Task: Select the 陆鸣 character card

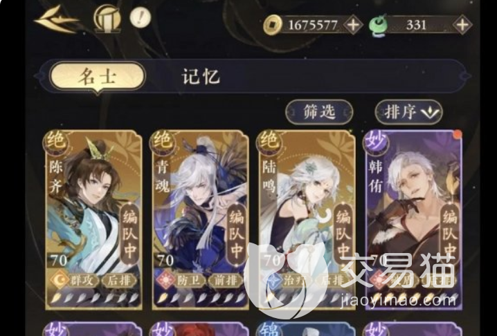Action: [306, 219]
